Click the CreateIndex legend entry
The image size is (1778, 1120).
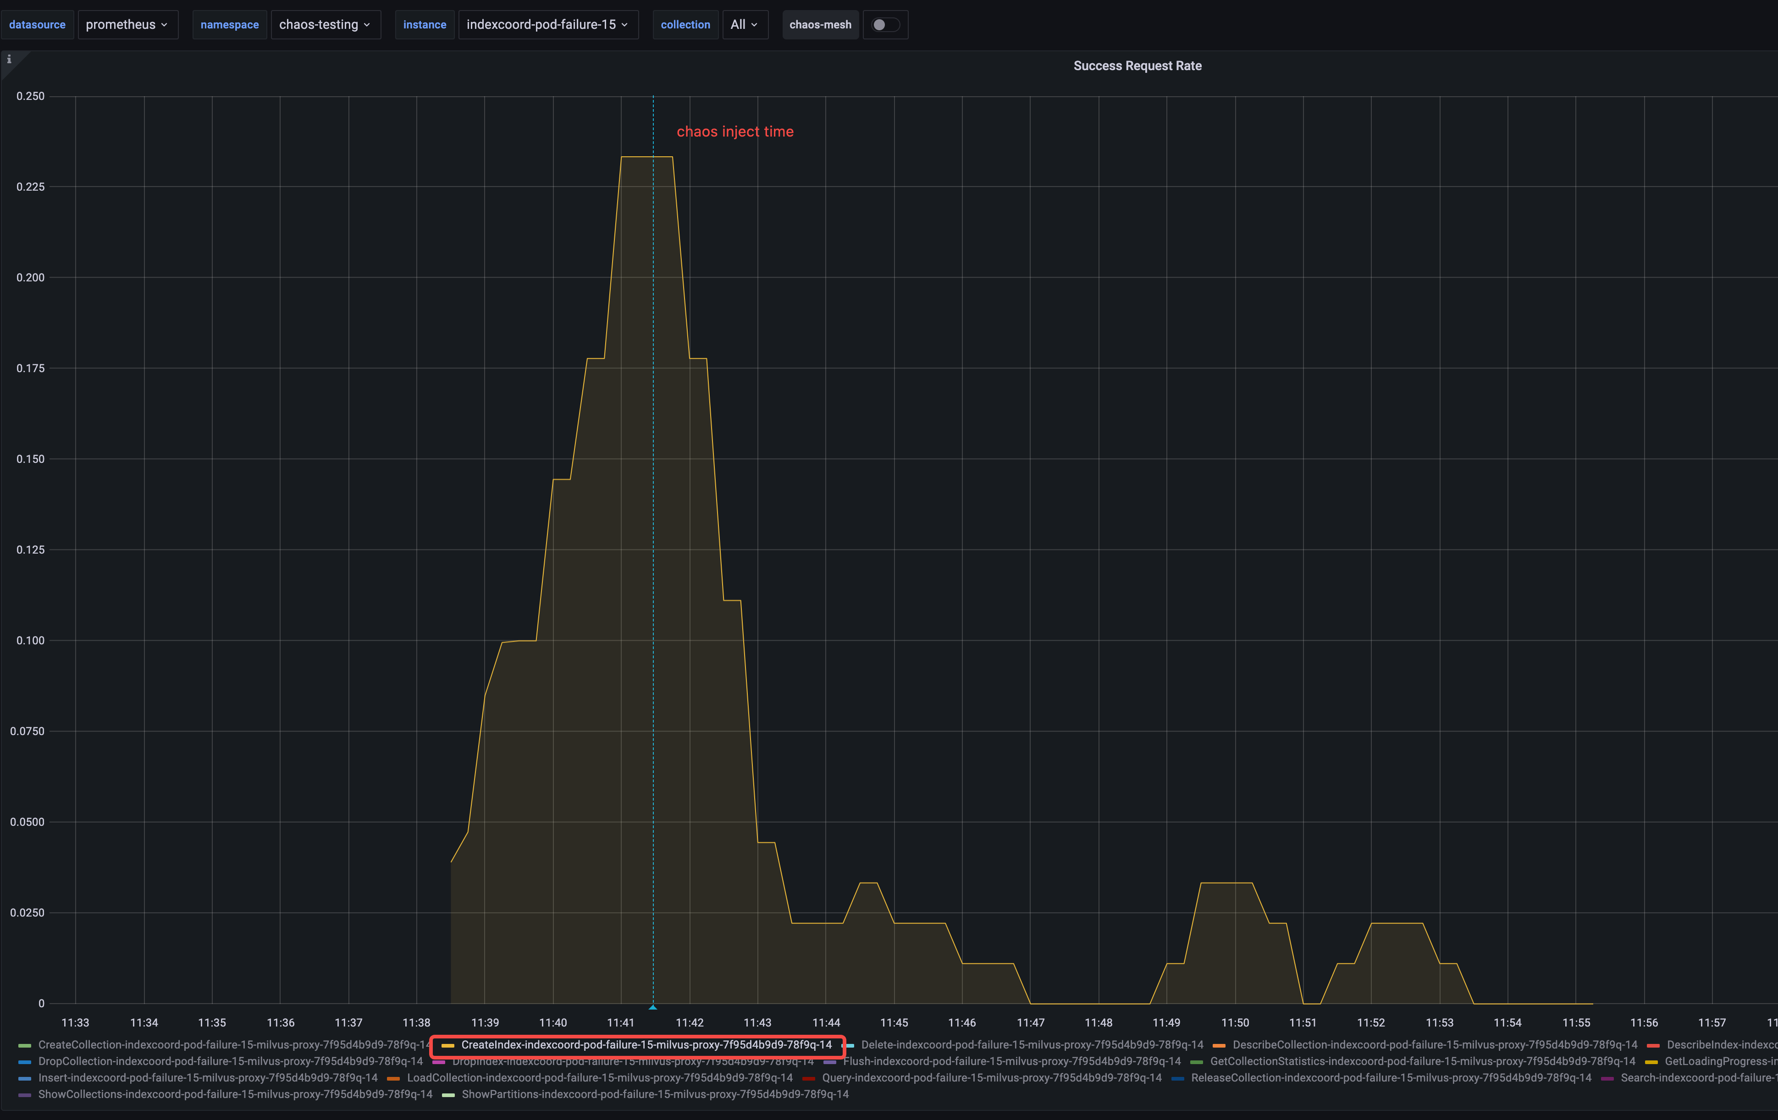click(646, 1045)
